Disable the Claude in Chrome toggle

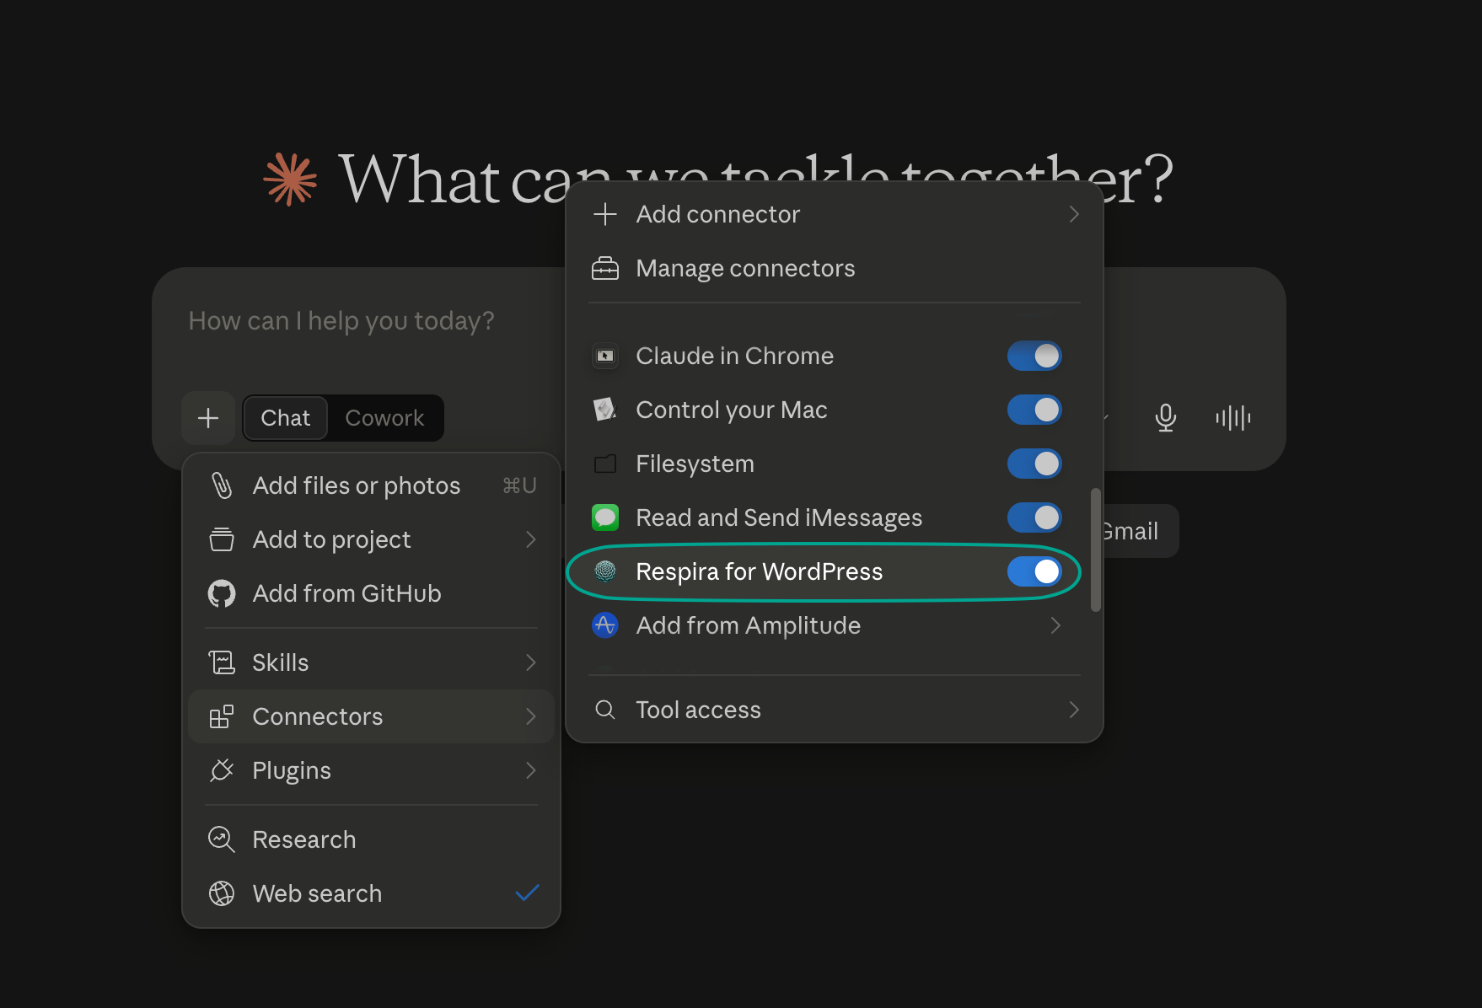(1034, 356)
